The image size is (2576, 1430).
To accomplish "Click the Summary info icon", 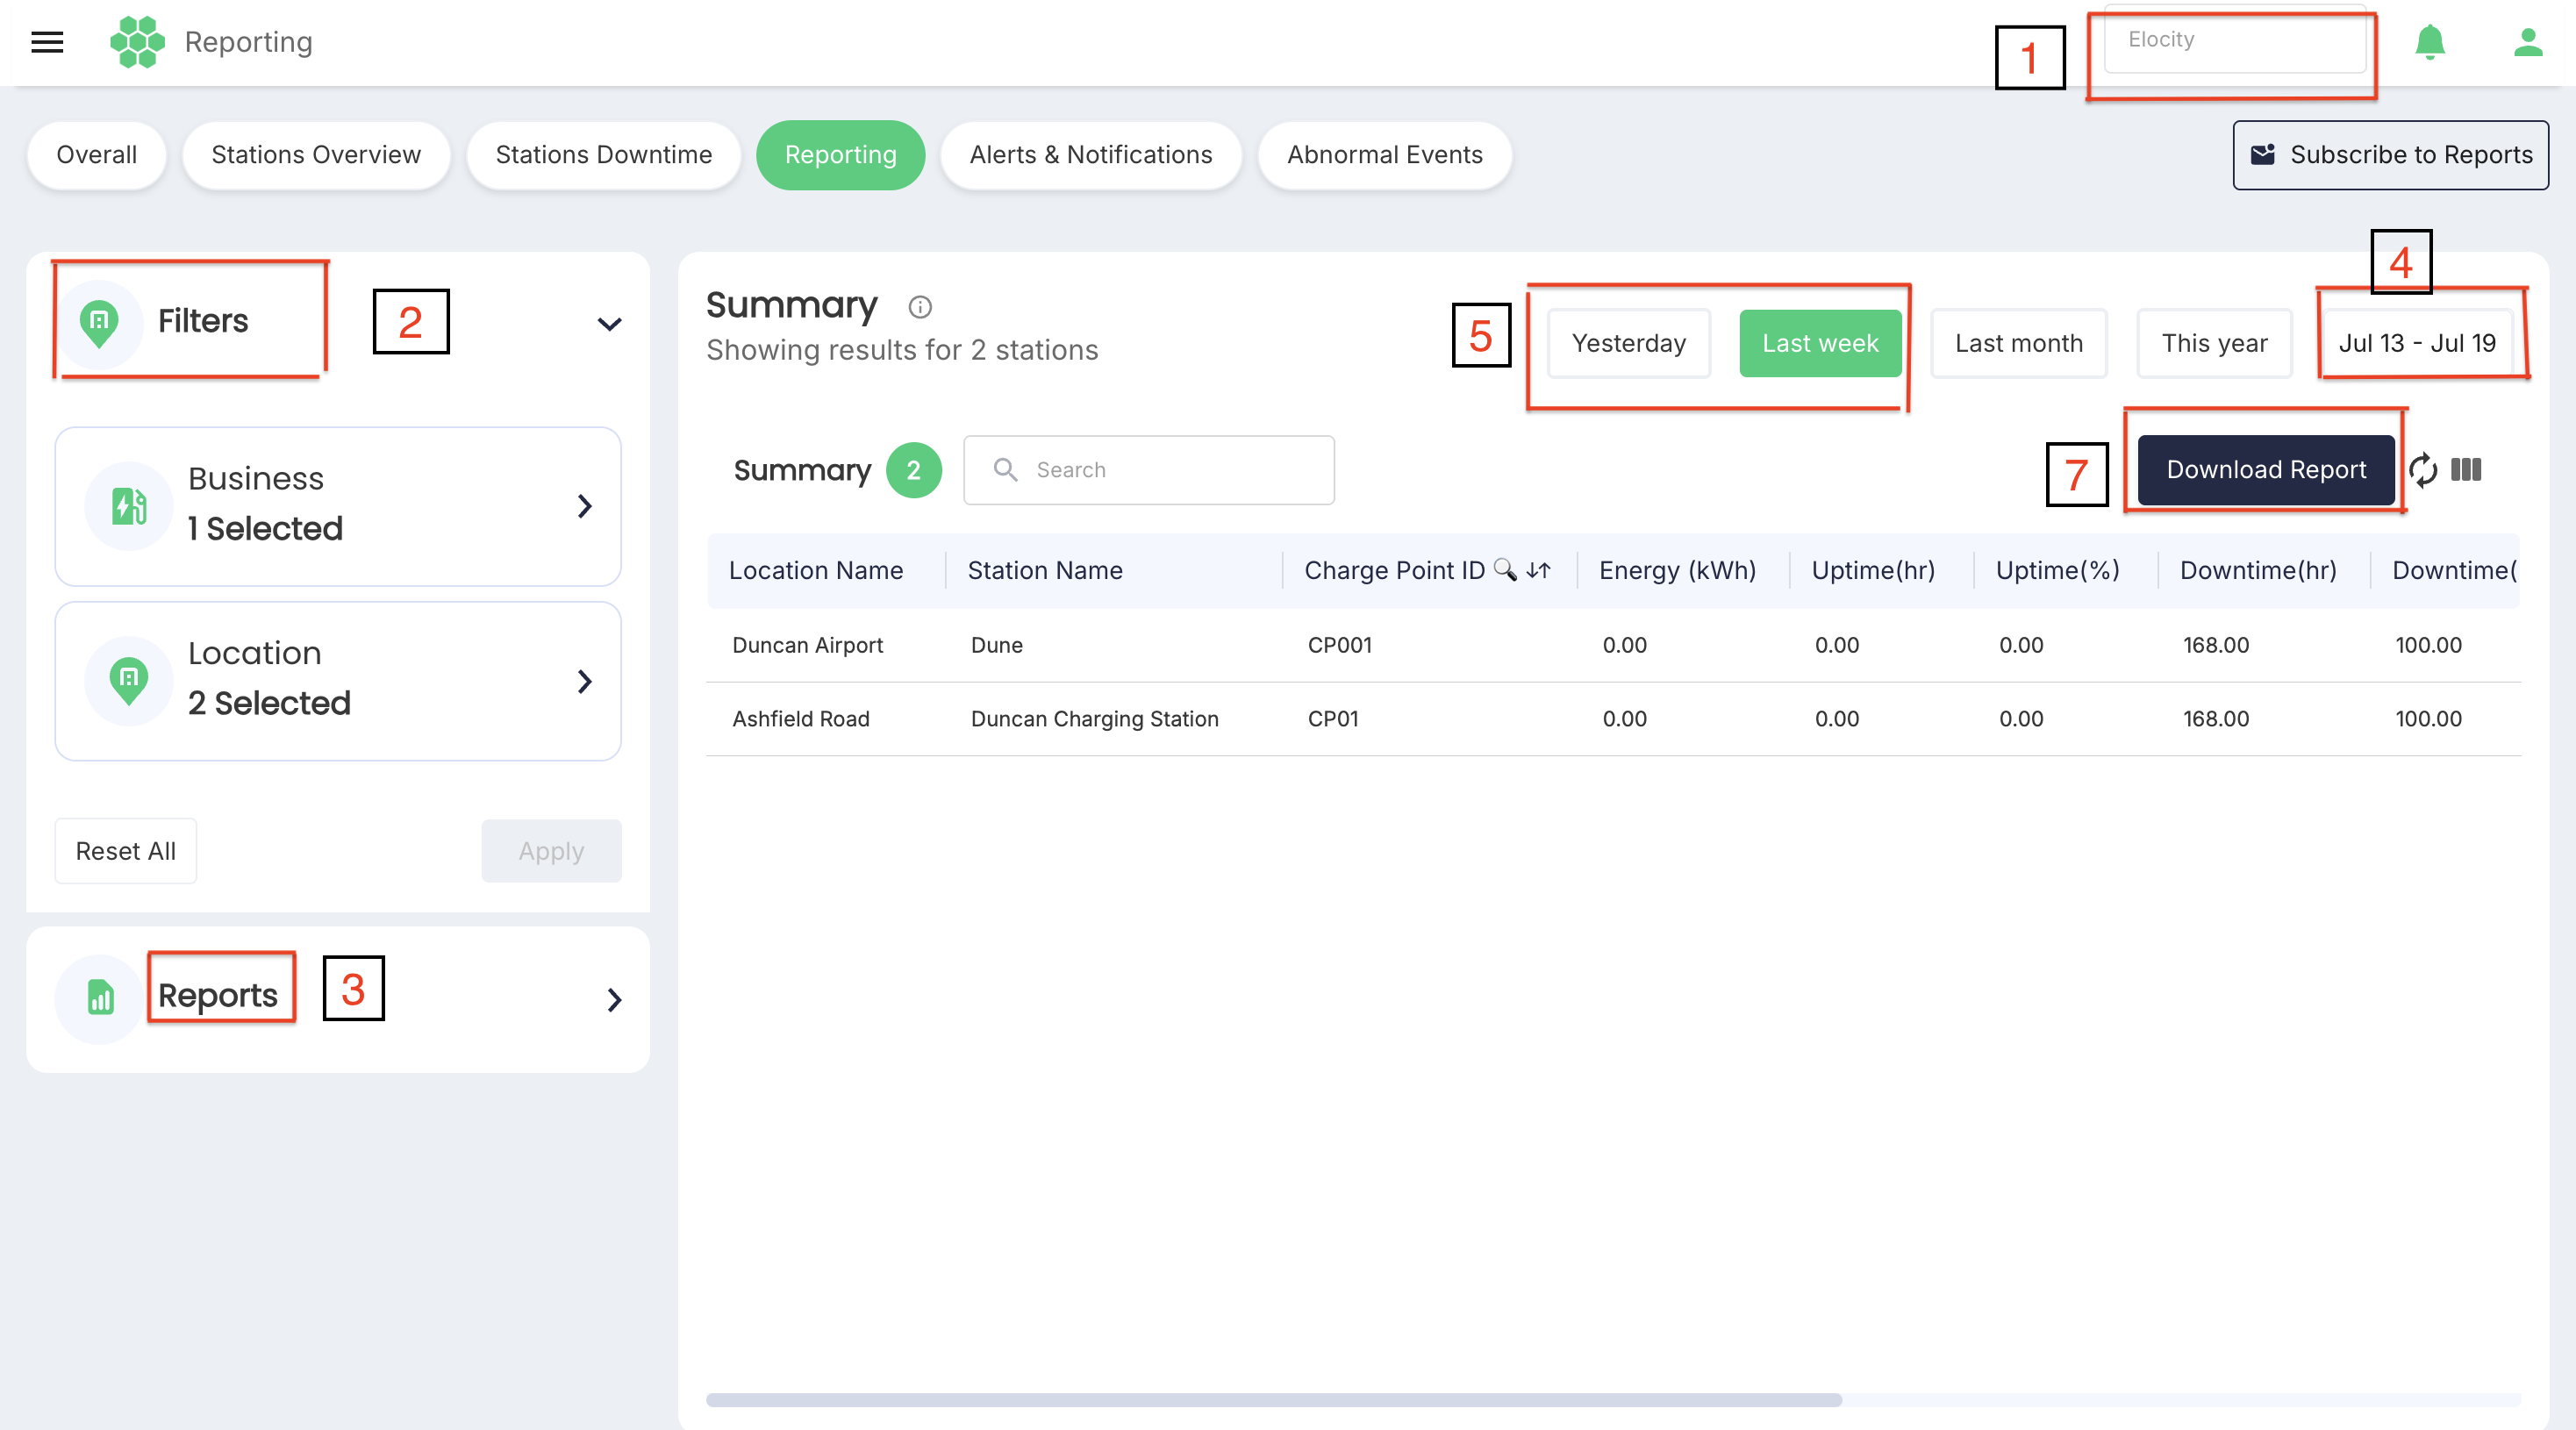I will click(919, 307).
